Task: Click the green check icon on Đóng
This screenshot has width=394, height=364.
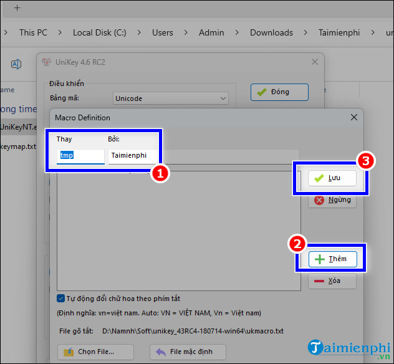Action: point(262,92)
